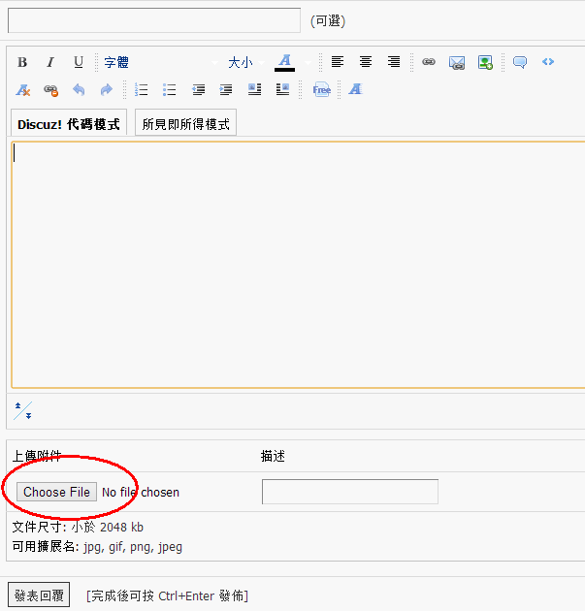
Task: Insert a hyperlink with the chain icon
Action: click(x=429, y=61)
